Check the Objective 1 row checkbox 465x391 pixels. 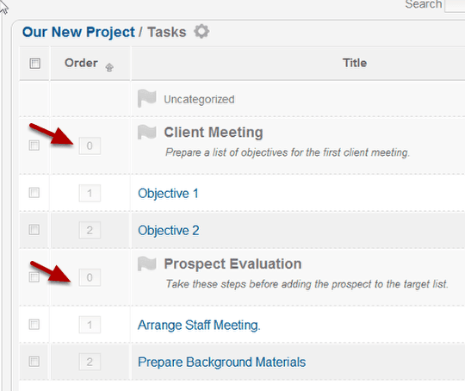point(34,193)
